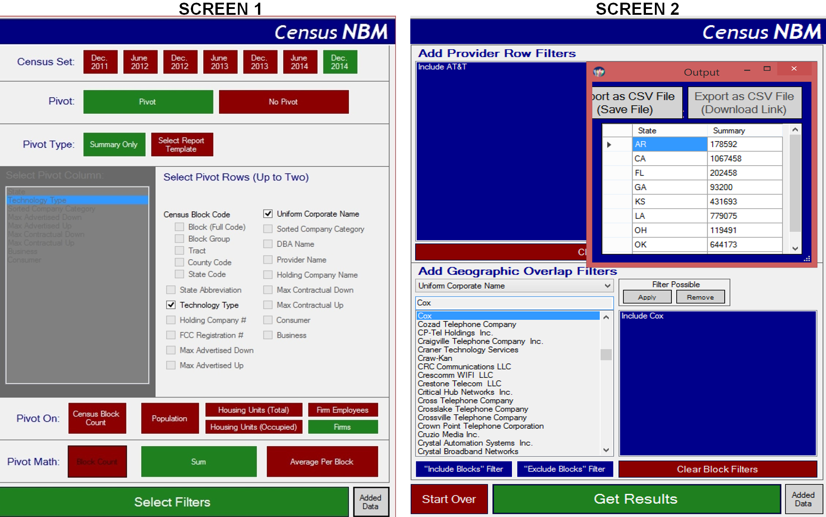Click the Output window app icon
The height and width of the screenshot is (517, 826).
[x=599, y=72]
